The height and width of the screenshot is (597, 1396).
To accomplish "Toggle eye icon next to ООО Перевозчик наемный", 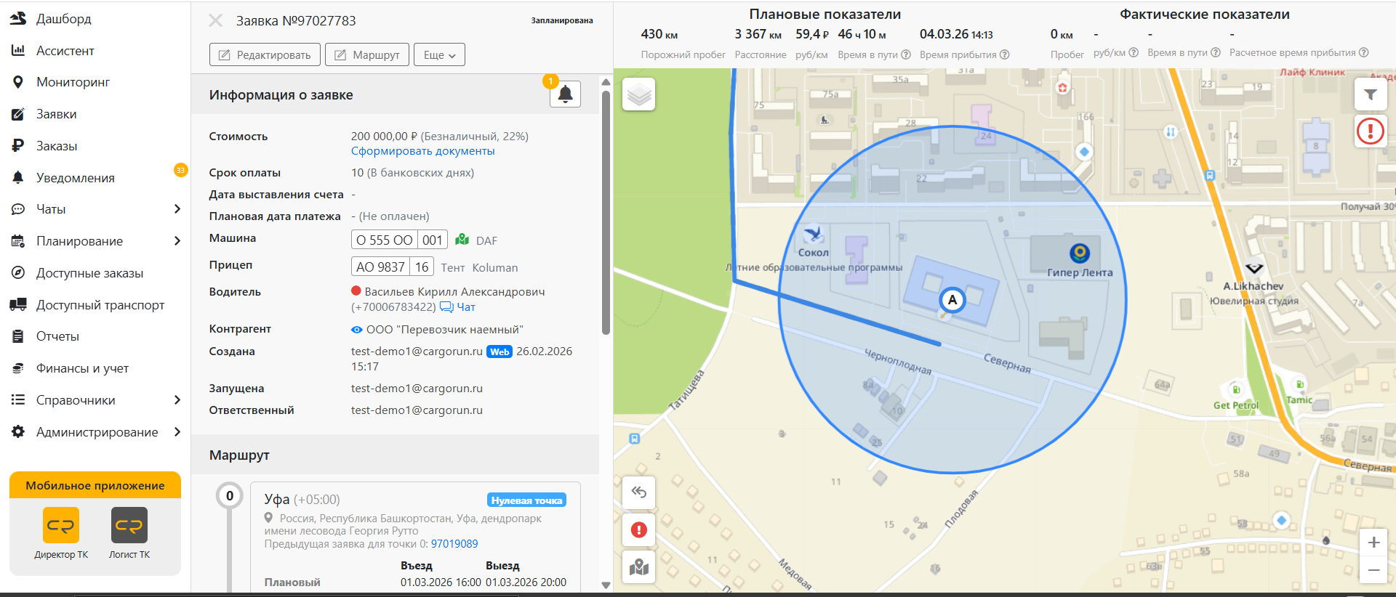I will [x=356, y=330].
